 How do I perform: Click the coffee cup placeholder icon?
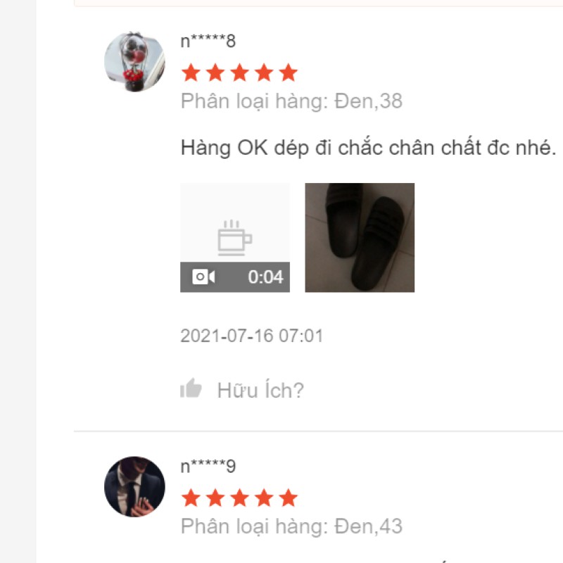[235, 237]
